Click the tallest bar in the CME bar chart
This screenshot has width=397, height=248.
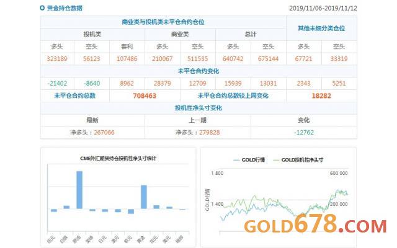79,190
